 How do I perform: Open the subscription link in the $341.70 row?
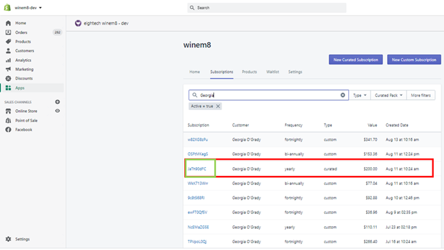coord(198,139)
